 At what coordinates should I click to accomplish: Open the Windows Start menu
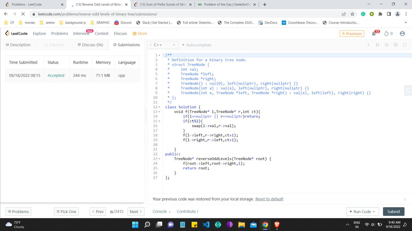tap(135, 225)
